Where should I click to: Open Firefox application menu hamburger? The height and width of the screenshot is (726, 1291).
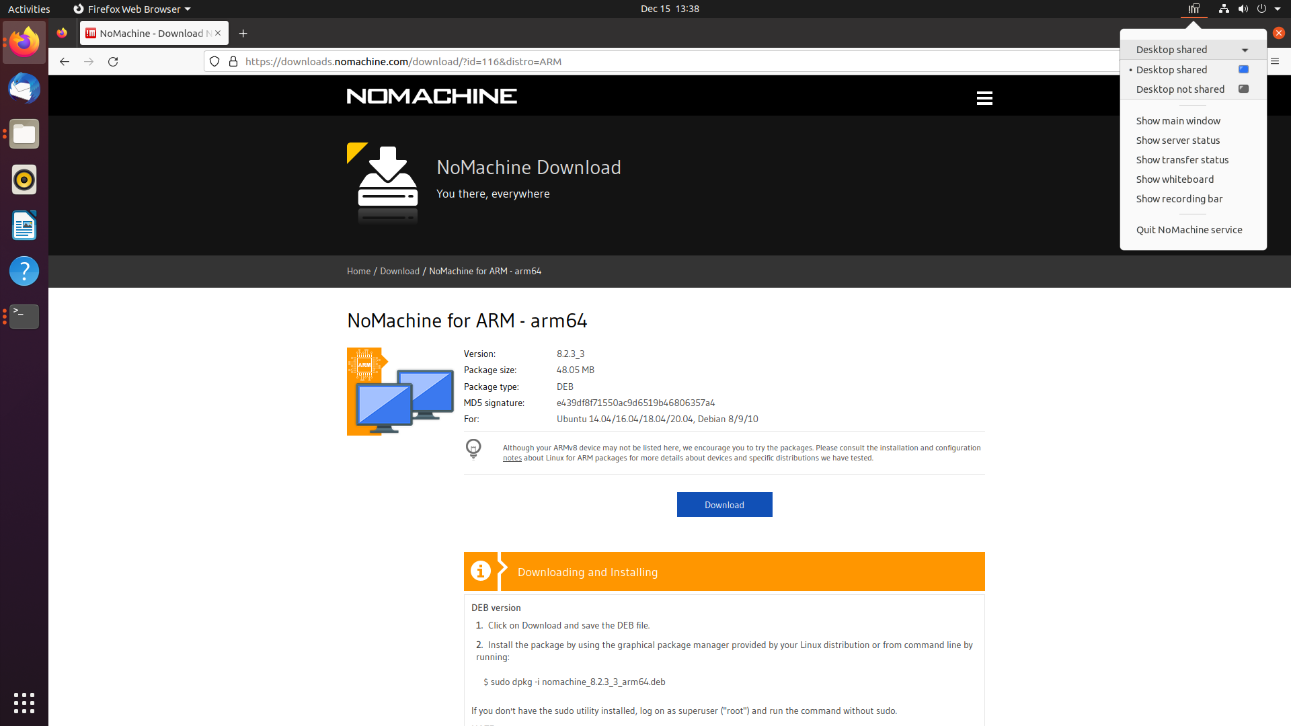click(x=1275, y=61)
